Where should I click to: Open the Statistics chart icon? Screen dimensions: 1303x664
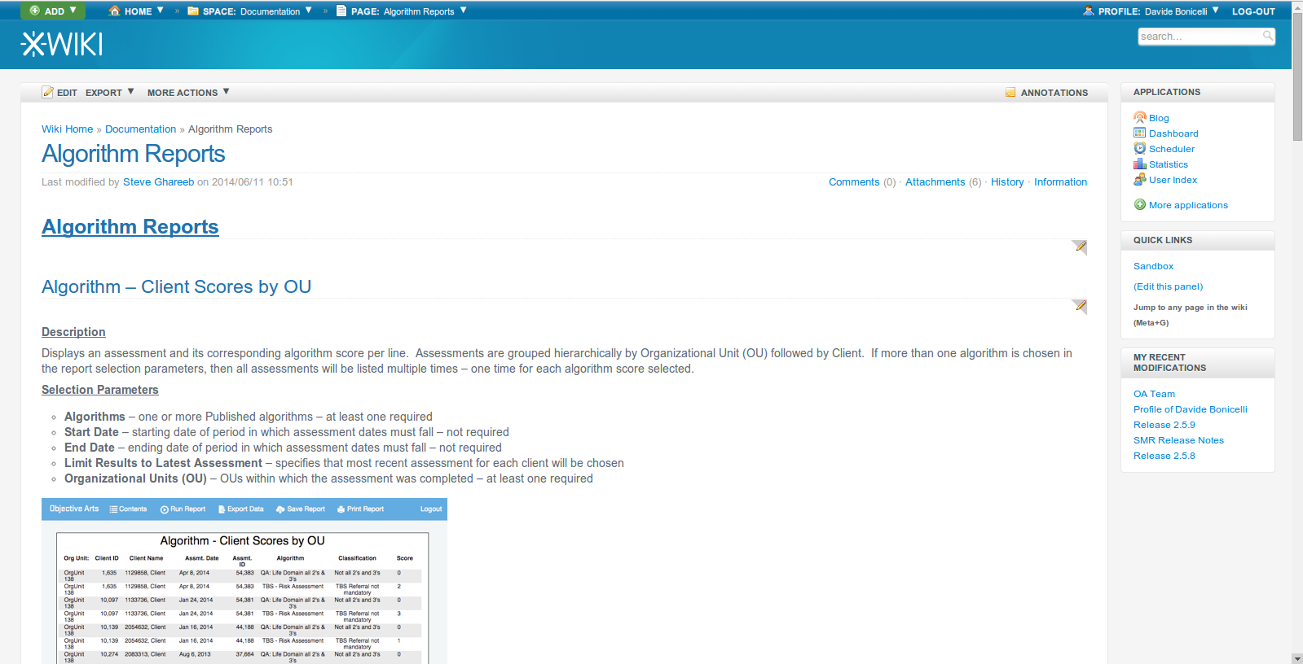[1139, 164]
